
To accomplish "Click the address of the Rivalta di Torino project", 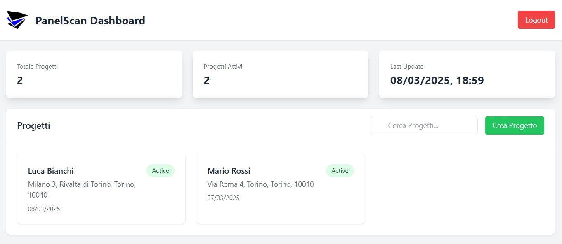I will pos(81,184).
